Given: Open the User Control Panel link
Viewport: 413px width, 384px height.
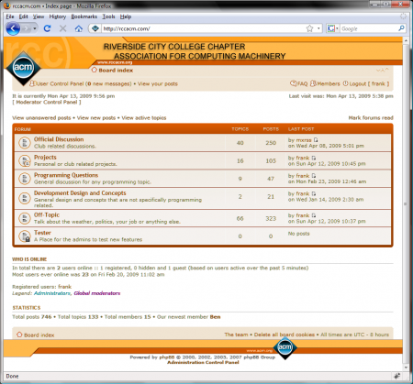Looking at the screenshot, I should [x=60, y=83].
